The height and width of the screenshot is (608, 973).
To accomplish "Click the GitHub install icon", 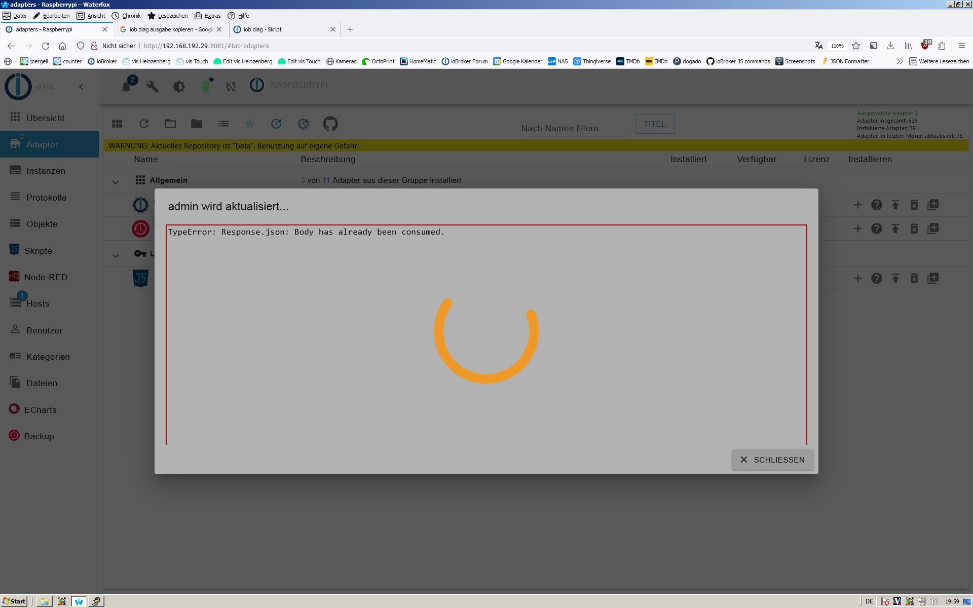I will click(x=330, y=124).
